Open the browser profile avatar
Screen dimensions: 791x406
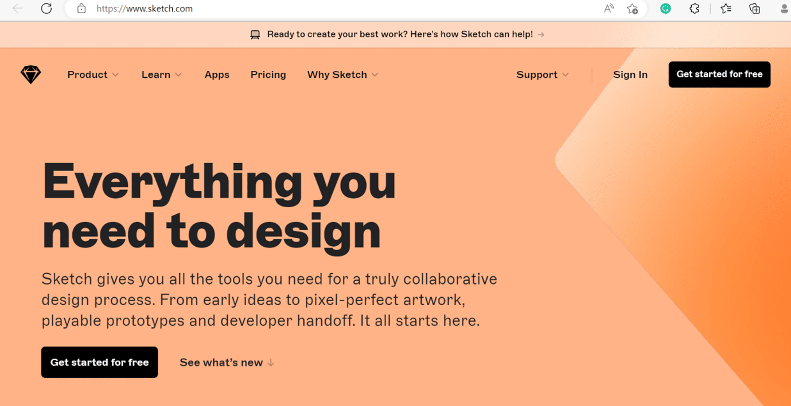784,9
